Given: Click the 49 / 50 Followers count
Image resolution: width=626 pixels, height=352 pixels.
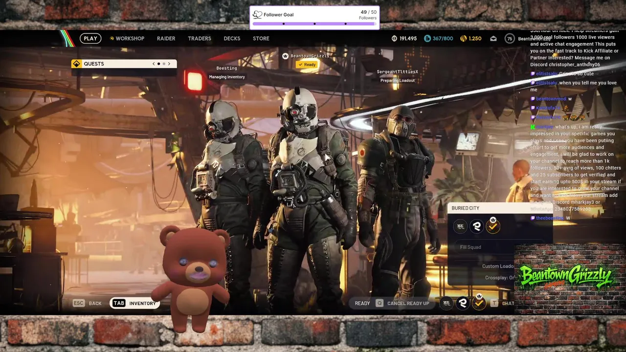Looking at the screenshot, I should coord(368,14).
